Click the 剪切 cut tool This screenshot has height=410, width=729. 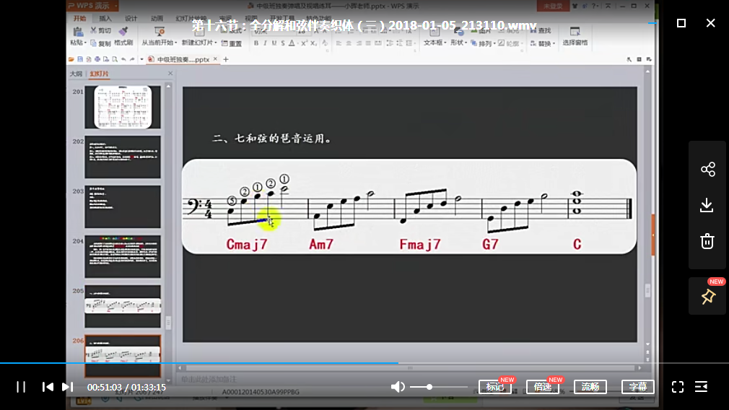101,30
